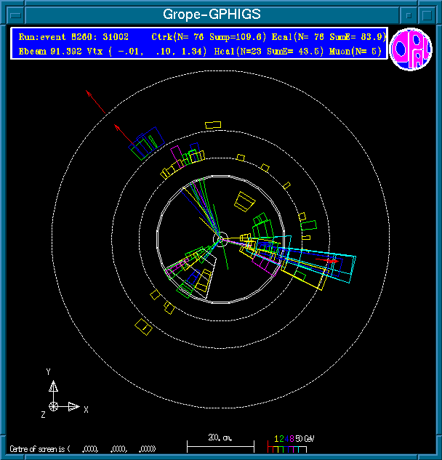Click the OPAL logo icon
This screenshot has width=442, height=460.
(410, 49)
